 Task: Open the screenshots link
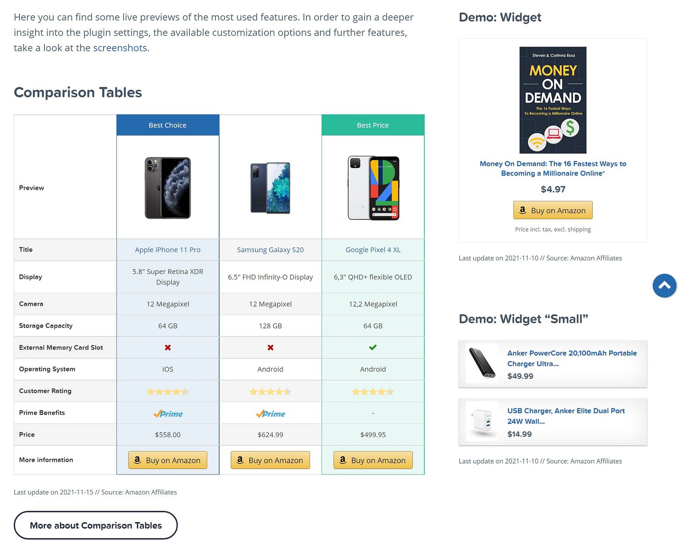tap(119, 48)
